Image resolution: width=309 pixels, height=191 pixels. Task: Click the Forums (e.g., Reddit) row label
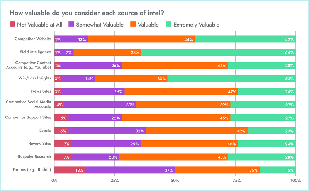pos(34,170)
